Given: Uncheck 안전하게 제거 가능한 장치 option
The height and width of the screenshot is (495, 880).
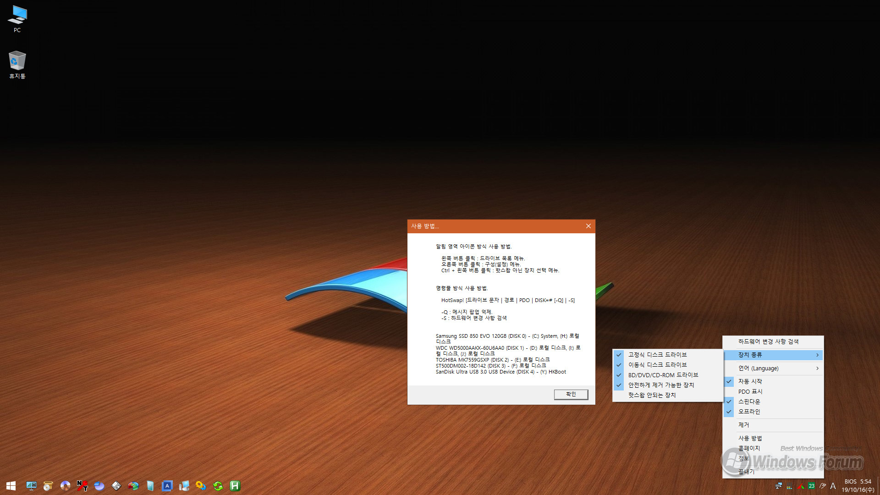Looking at the screenshot, I should point(667,385).
